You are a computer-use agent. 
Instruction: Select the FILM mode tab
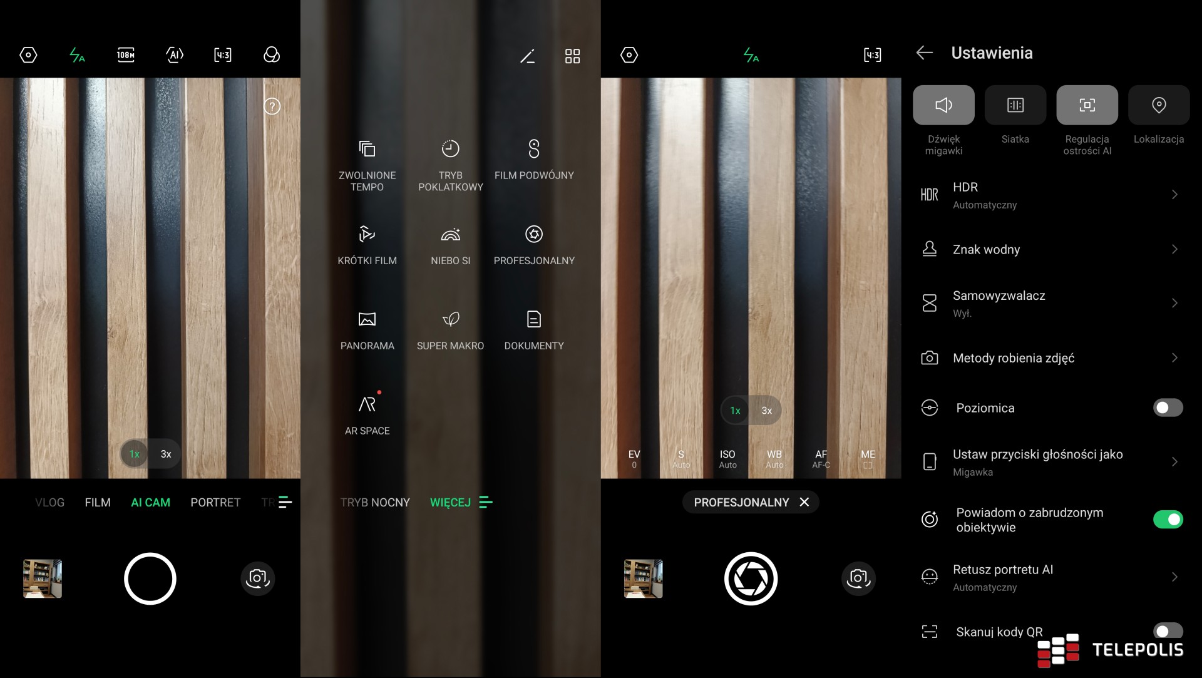(98, 502)
